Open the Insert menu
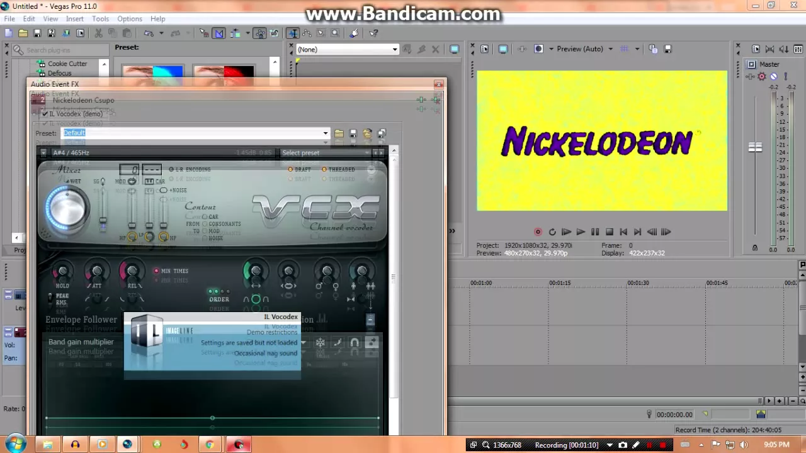 click(x=74, y=19)
